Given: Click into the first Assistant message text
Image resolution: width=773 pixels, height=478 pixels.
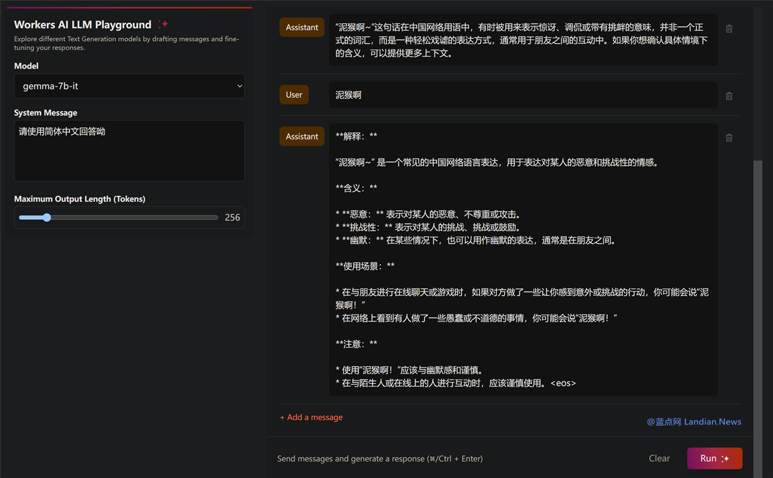Looking at the screenshot, I should click(523, 40).
